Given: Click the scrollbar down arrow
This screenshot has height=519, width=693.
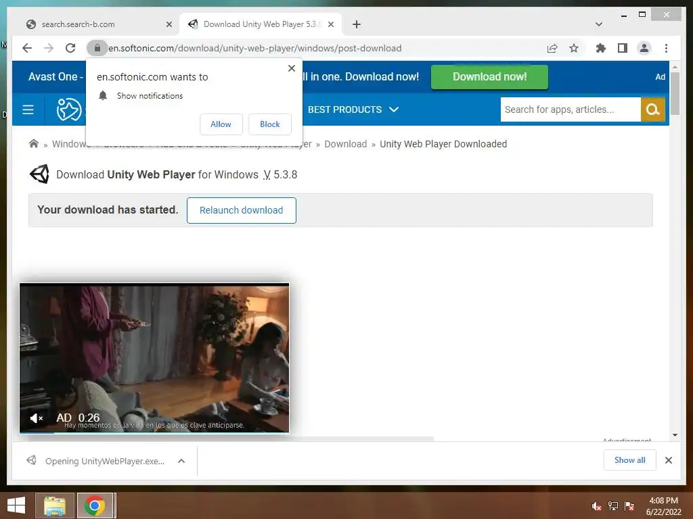Looking at the screenshot, I should 675,435.
